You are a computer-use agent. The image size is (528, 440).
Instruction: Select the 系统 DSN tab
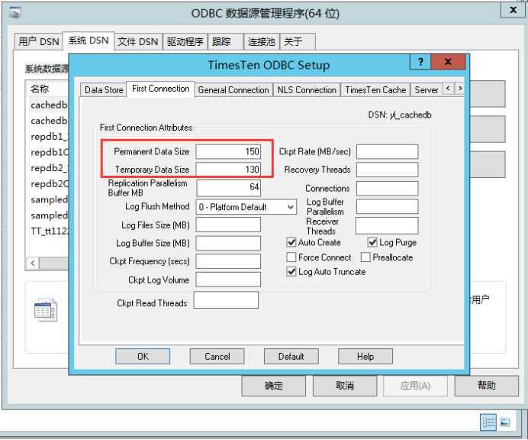(89, 40)
